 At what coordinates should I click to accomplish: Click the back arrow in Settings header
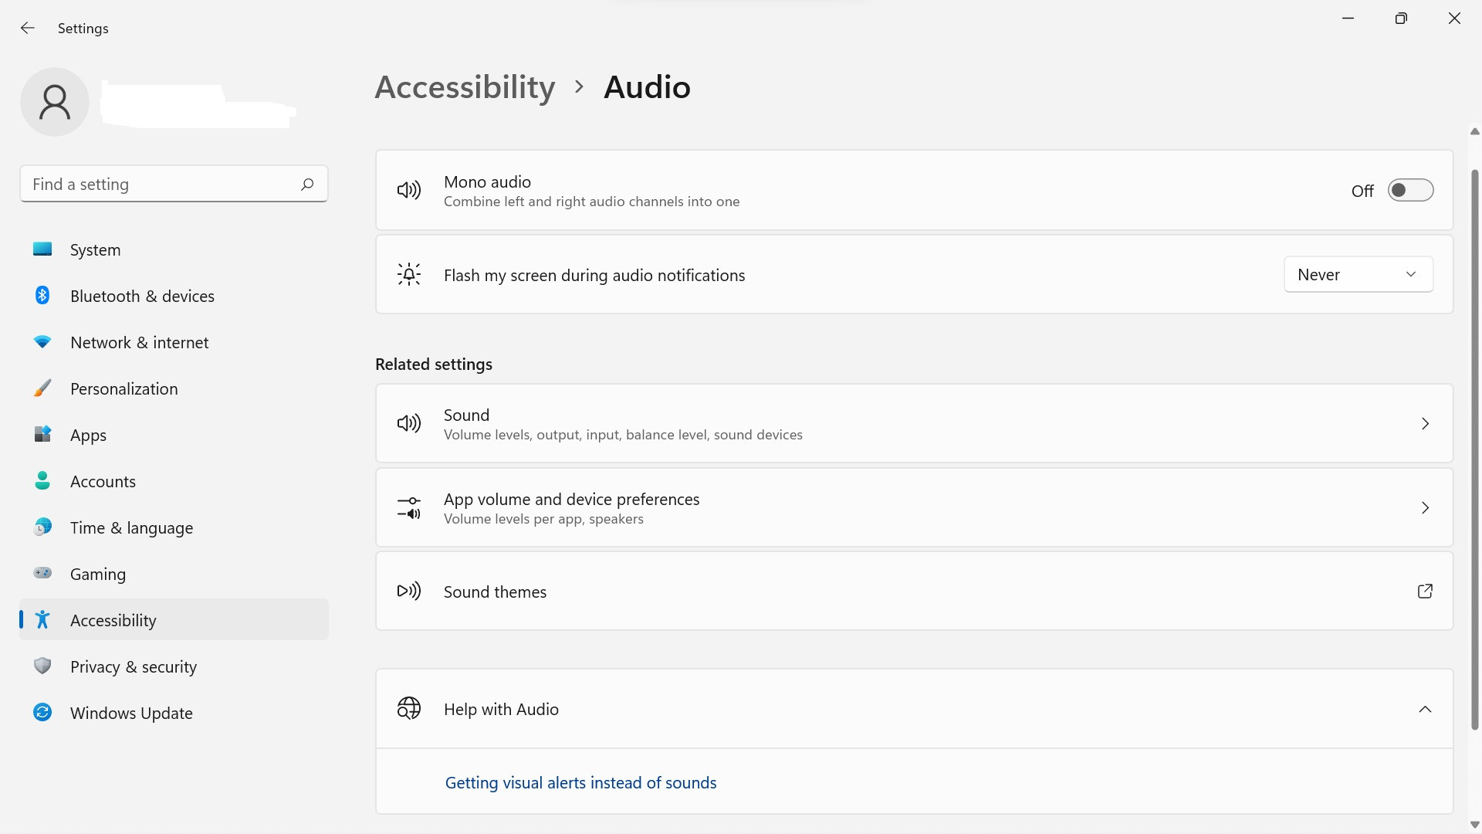coord(28,28)
